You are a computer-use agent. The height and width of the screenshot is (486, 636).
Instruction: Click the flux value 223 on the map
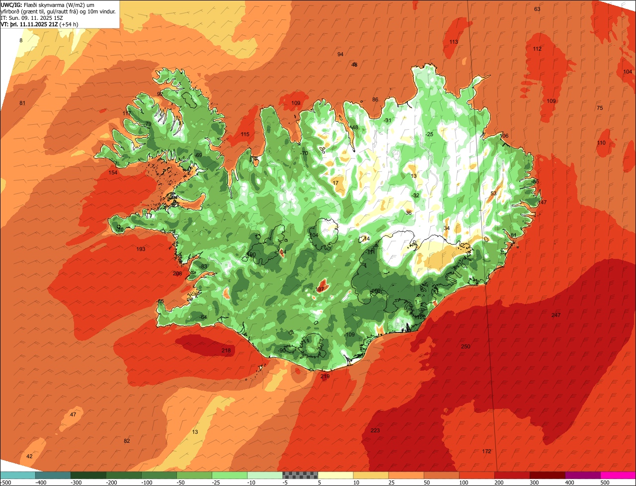375,430
